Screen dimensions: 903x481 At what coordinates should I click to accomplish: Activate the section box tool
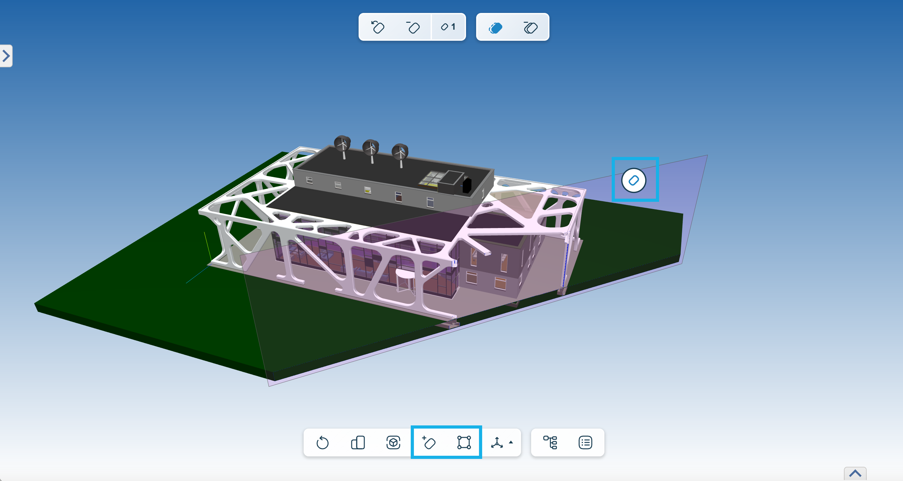click(x=464, y=442)
